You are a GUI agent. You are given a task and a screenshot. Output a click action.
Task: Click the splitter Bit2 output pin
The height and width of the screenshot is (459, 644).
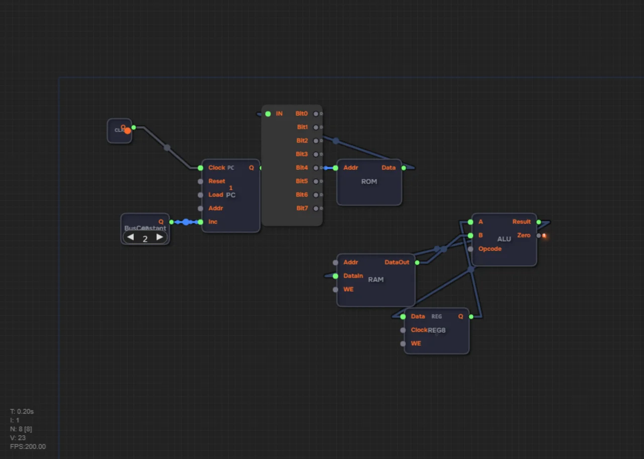(316, 141)
